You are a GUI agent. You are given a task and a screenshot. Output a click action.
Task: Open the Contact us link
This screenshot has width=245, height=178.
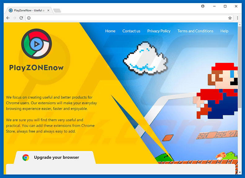tap(131, 31)
